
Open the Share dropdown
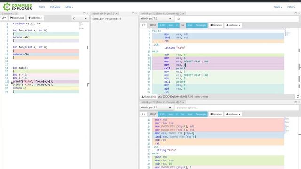click(277, 7)
